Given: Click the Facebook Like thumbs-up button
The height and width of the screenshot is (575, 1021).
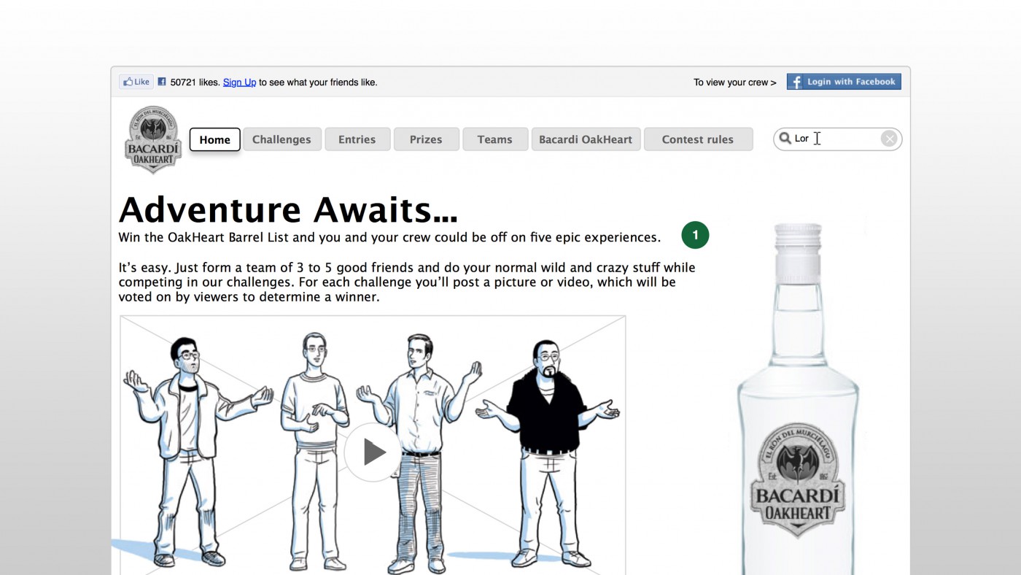Looking at the screenshot, I should (136, 82).
